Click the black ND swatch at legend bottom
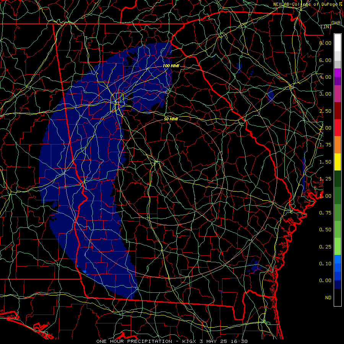This screenshot has width=344, height=344. click(338, 297)
